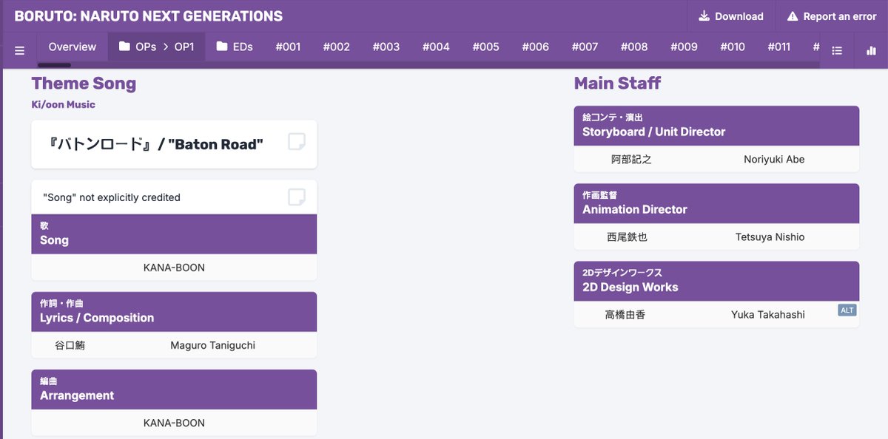Click the "Song" not explicitly credited note

(x=112, y=197)
